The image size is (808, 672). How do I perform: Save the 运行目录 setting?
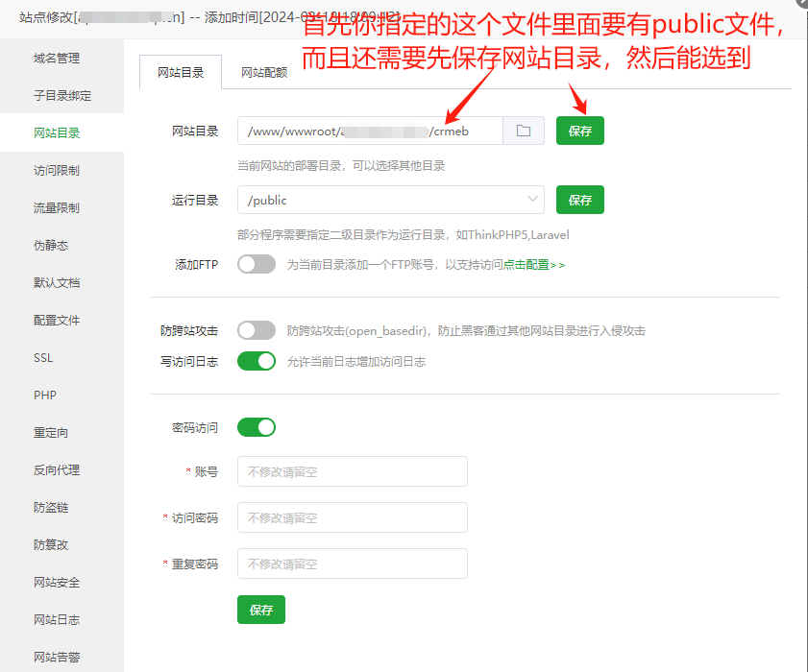pyautogui.click(x=579, y=200)
